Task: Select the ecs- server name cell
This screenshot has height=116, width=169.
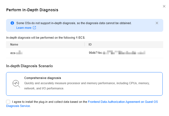Action: point(16,53)
